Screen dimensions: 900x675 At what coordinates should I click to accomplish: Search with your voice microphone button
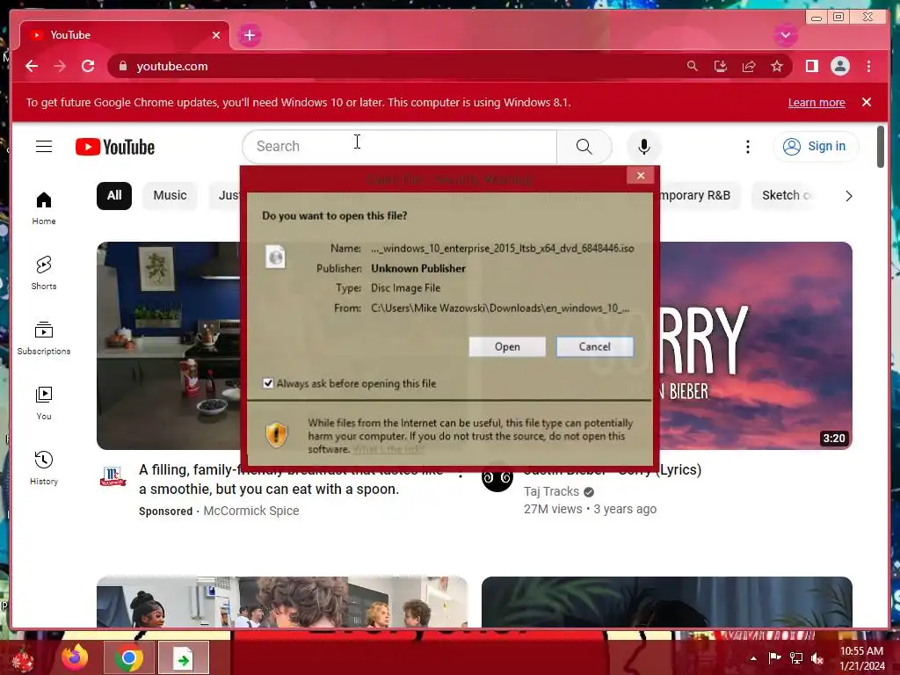pos(644,147)
